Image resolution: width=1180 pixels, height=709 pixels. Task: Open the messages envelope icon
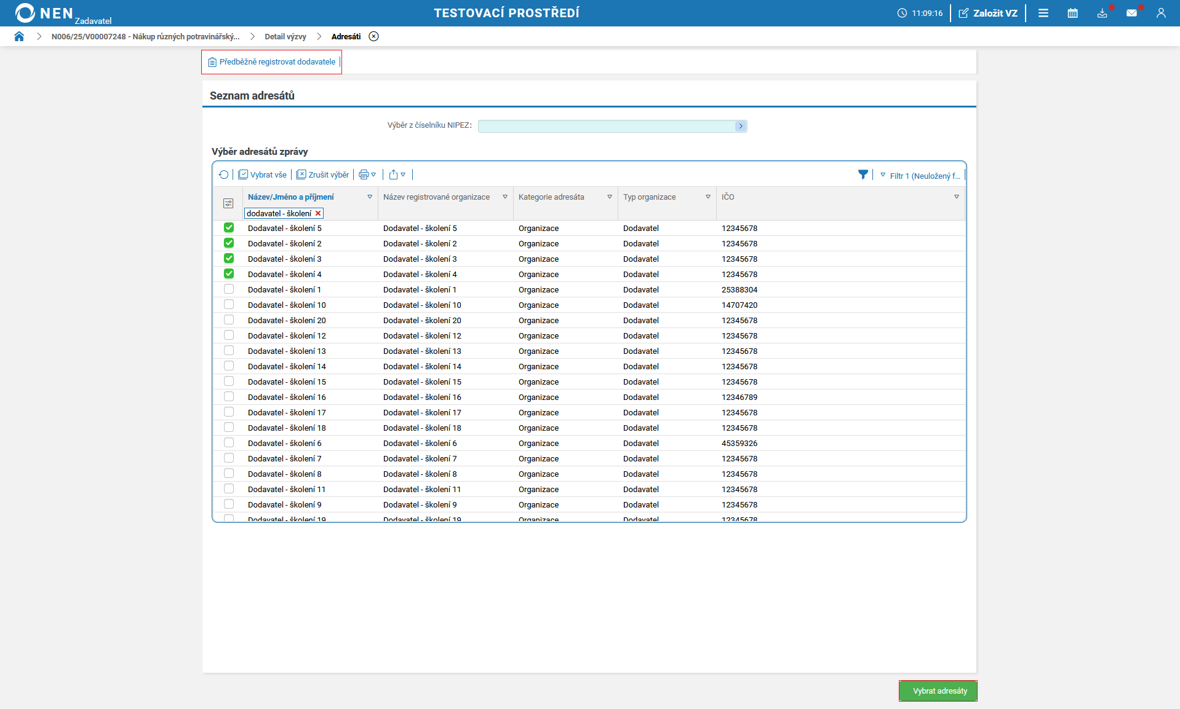click(x=1131, y=13)
